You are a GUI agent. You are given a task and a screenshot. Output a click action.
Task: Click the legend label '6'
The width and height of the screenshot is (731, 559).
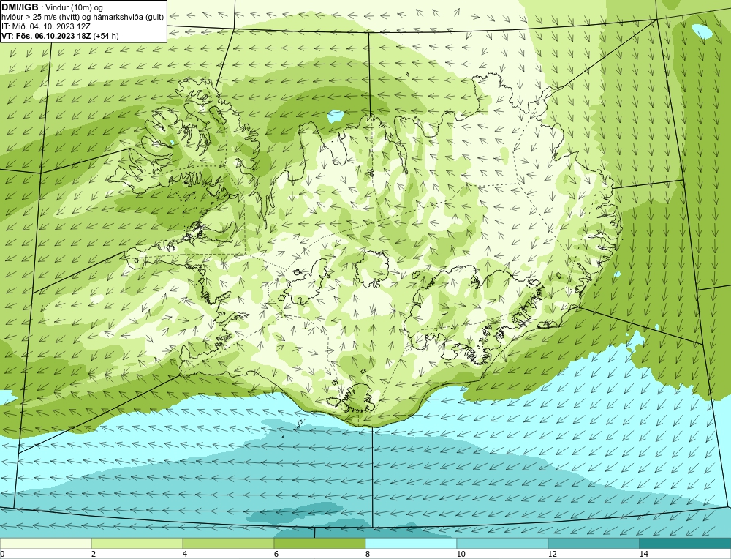pos(276,554)
